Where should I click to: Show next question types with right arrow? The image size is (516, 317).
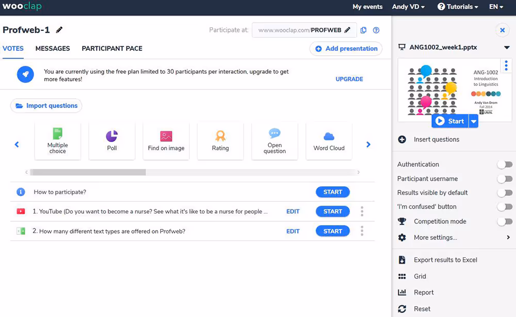368,145
